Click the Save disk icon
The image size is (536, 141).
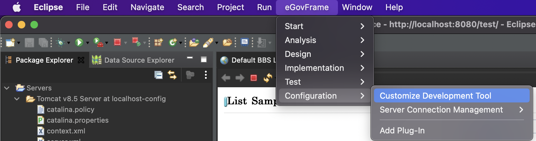point(29,42)
